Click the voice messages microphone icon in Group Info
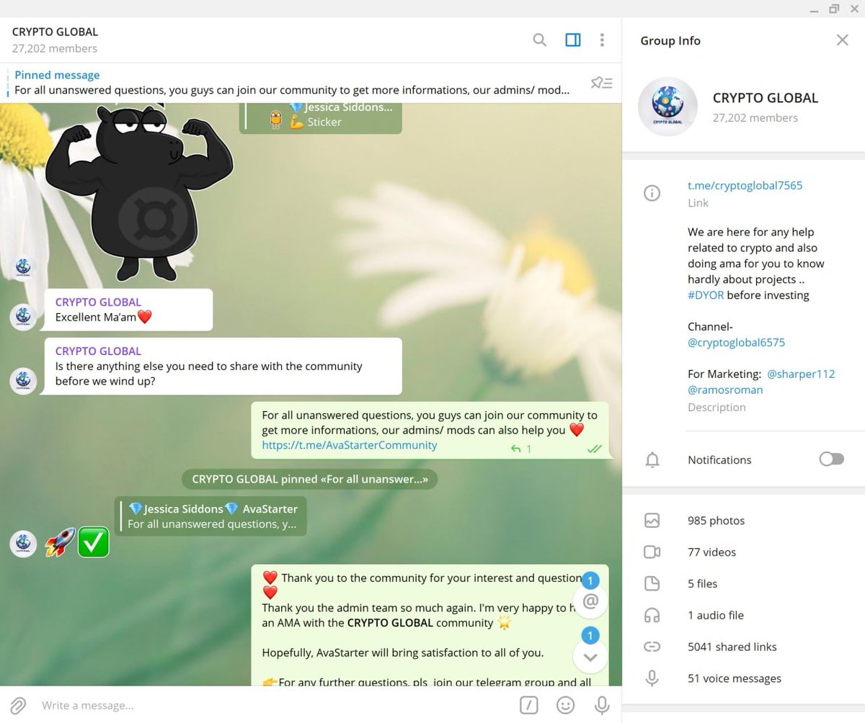The image size is (865, 723). [652, 678]
